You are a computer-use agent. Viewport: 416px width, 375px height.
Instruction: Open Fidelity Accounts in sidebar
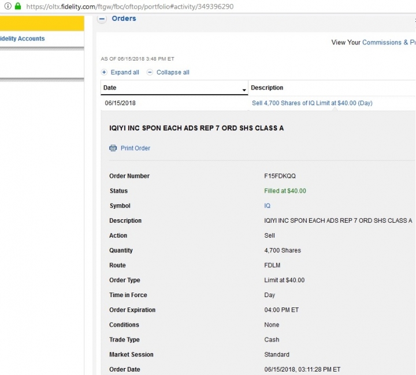pyautogui.click(x=23, y=39)
